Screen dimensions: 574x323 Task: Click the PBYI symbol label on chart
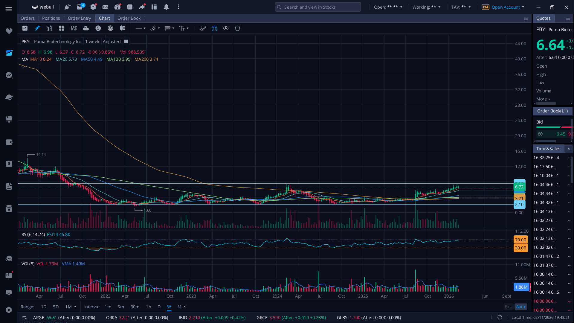[x=26, y=42]
